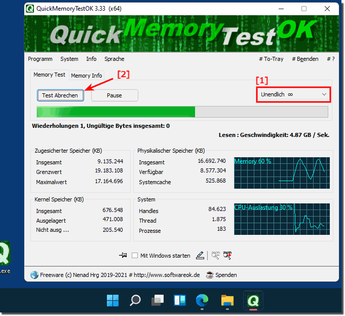
Task: Click the Zugesicherter Insgesamt value 9.135.244
Action: tap(110, 161)
